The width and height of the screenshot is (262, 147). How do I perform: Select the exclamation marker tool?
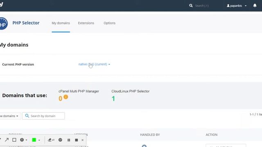click(x=22, y=140)
